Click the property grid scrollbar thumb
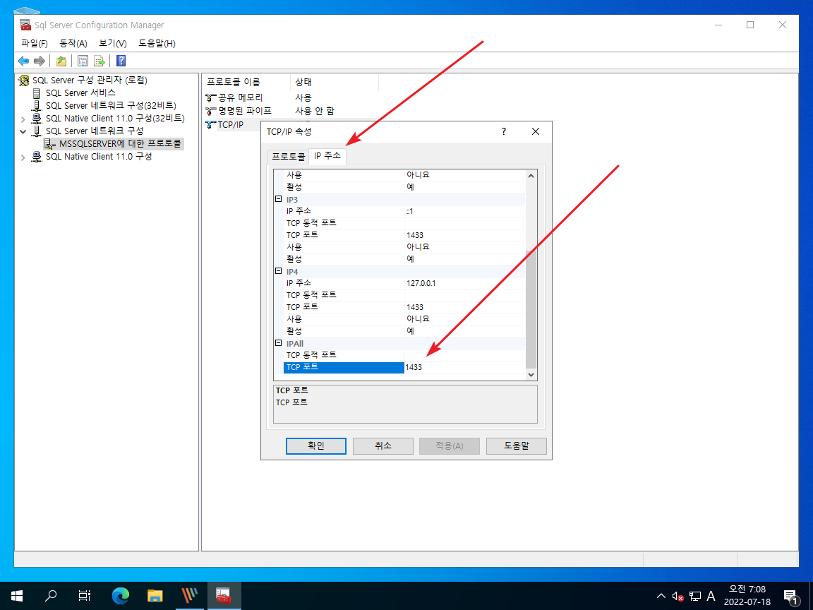813x610 pixels. [531, 309]
